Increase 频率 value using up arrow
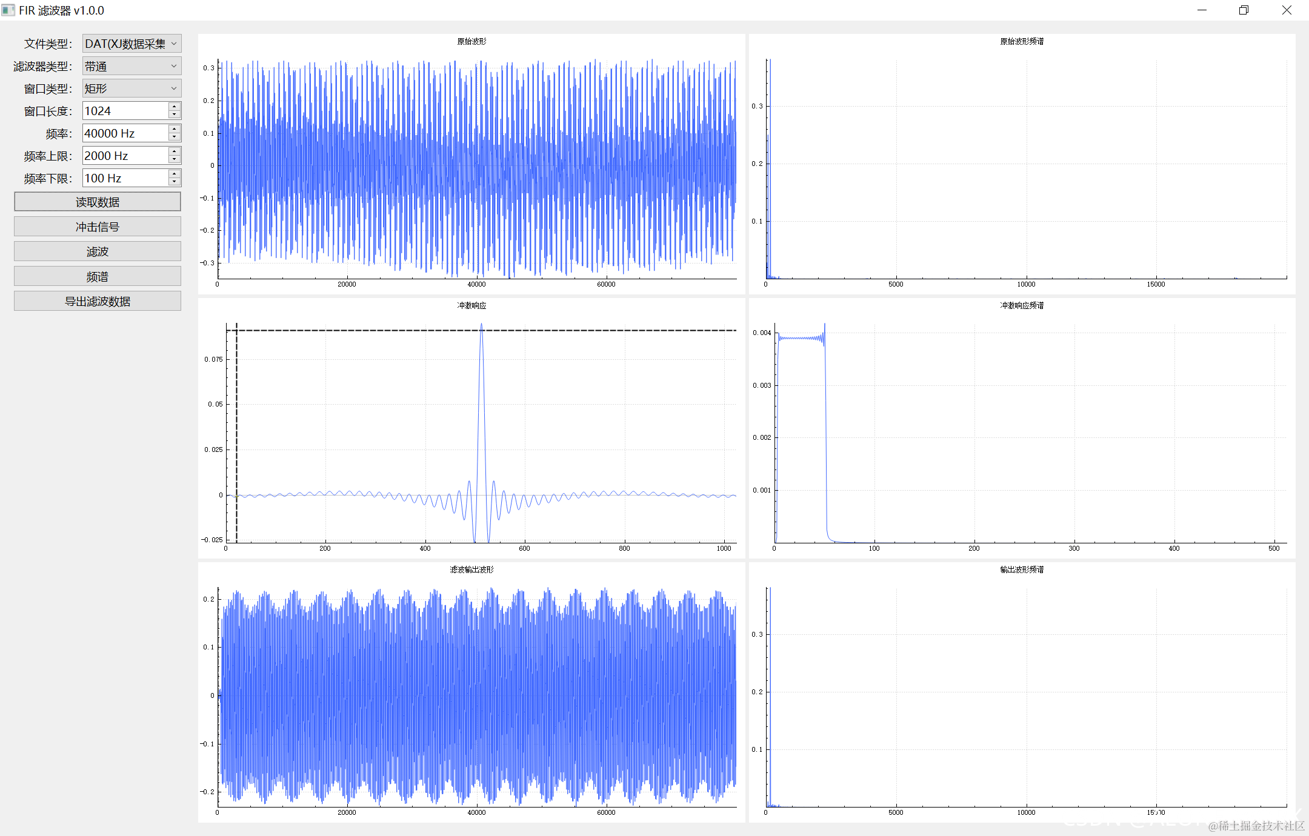Screen dimensions: 1309x836 coord(175,129)
